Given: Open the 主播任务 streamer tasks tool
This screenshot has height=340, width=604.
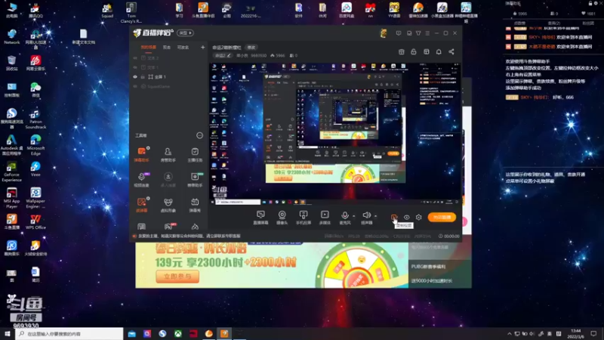Looking at the screenshot, I should point(195,154).
